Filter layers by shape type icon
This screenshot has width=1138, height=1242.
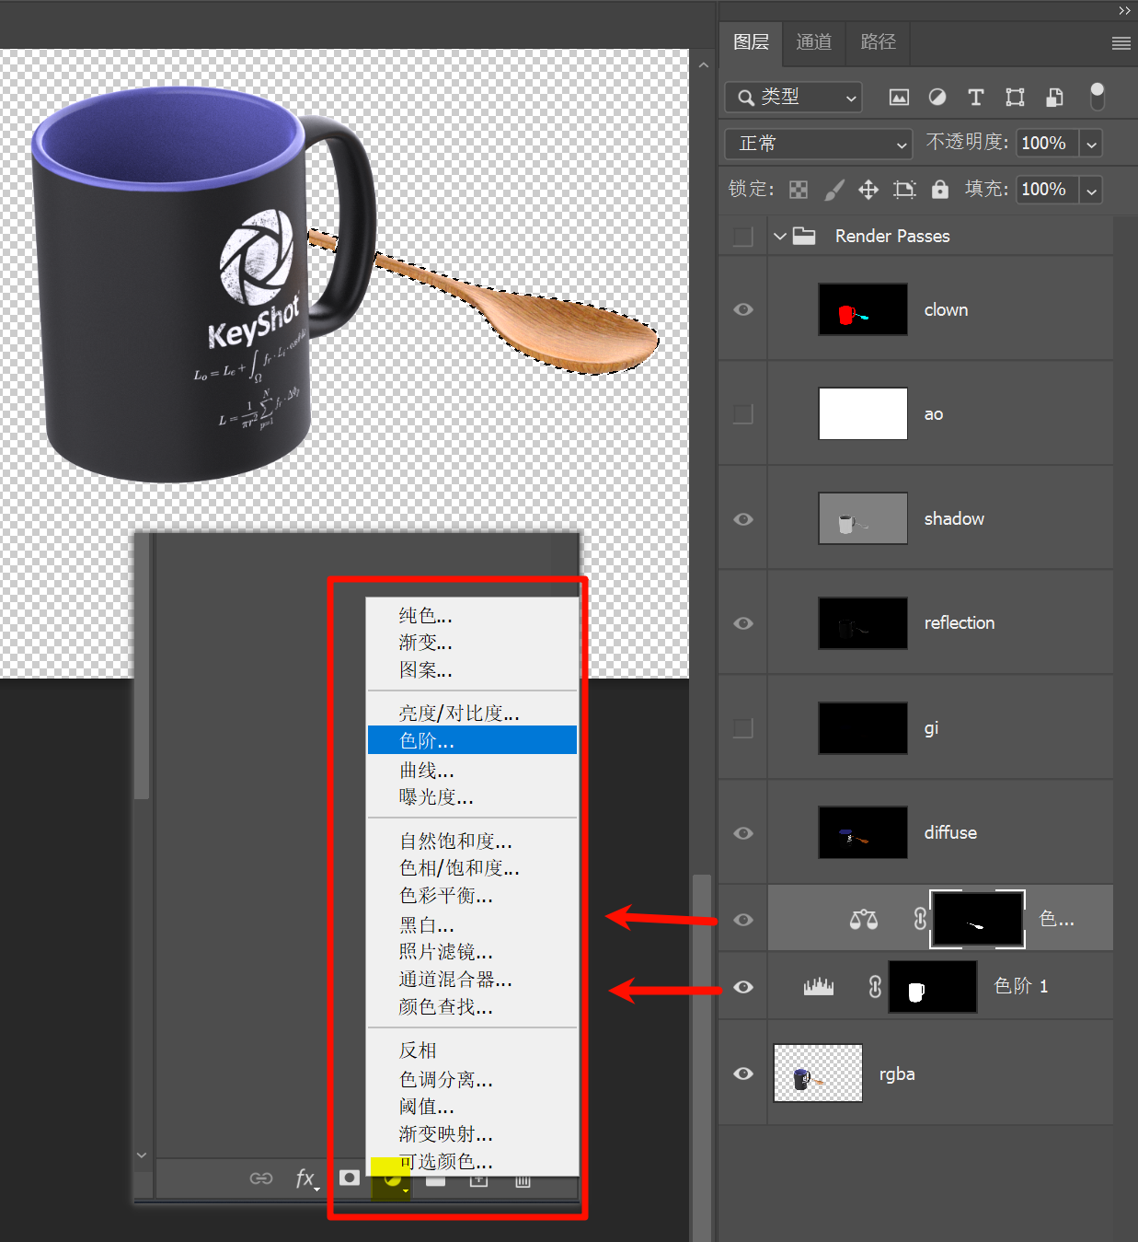pos(1015,97)
